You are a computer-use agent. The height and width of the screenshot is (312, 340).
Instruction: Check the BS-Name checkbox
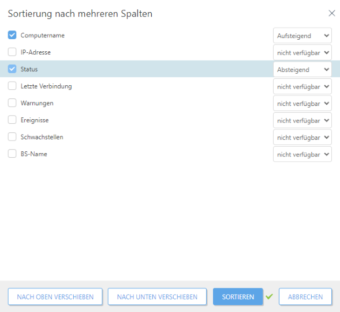point(12,154)
